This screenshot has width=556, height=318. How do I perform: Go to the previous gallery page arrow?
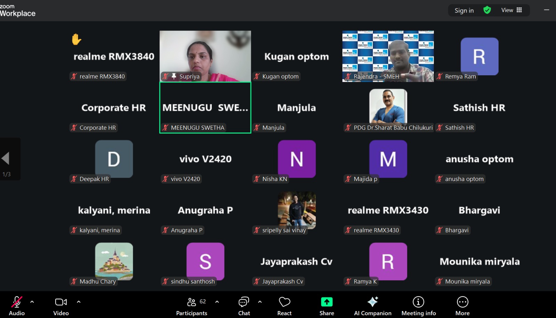pos(6,158)
